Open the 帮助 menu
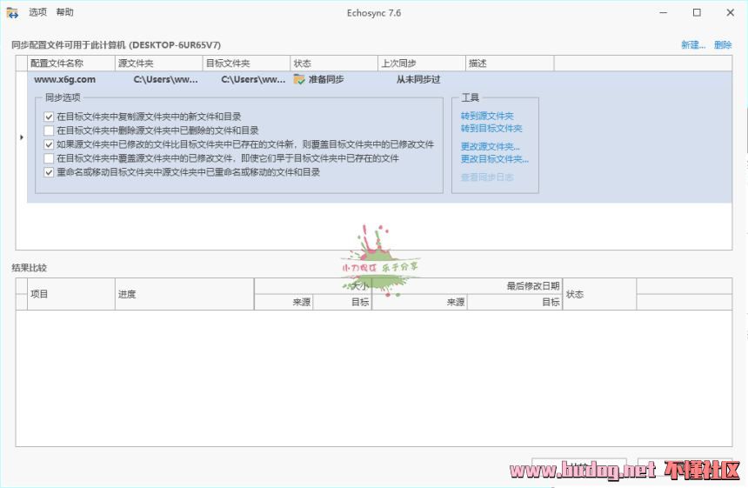This screenshot has height=488, width=748. 65,13
